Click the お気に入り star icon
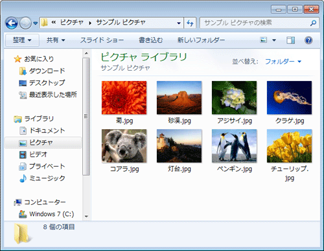324x251 pixels. pyautogui.click(x=17, y=59)
